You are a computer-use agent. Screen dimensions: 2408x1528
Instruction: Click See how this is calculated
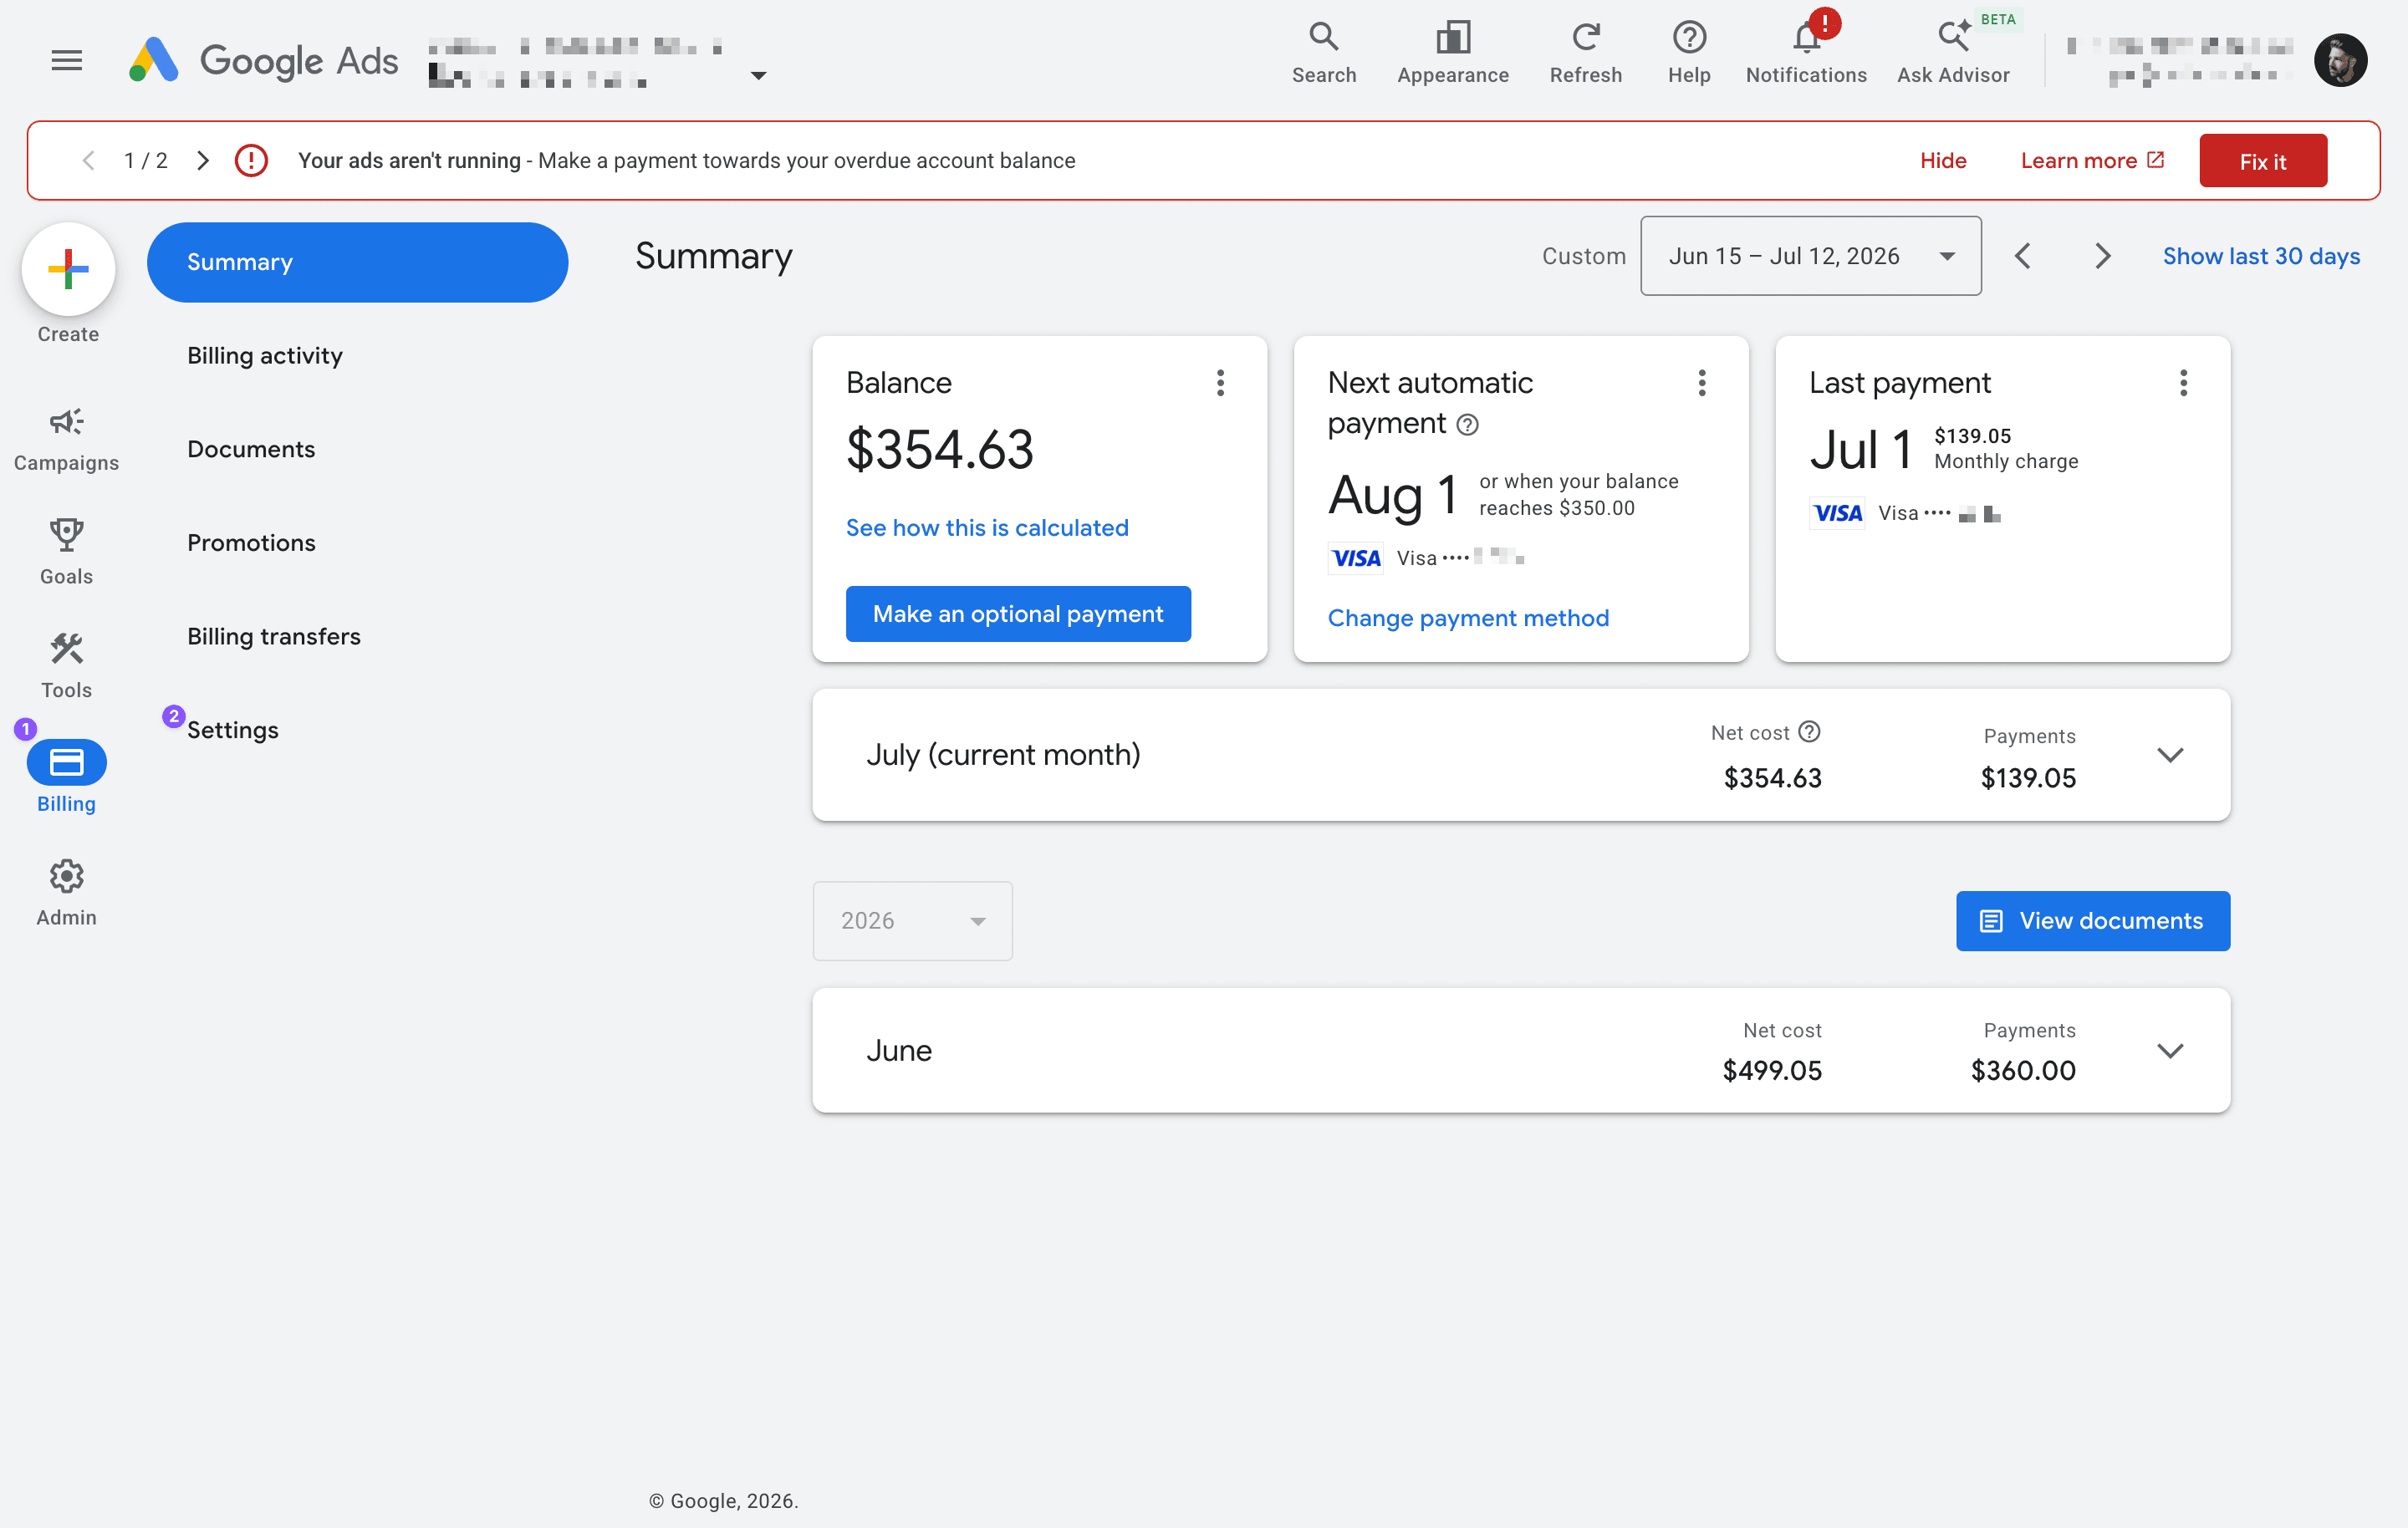(986, 528)
